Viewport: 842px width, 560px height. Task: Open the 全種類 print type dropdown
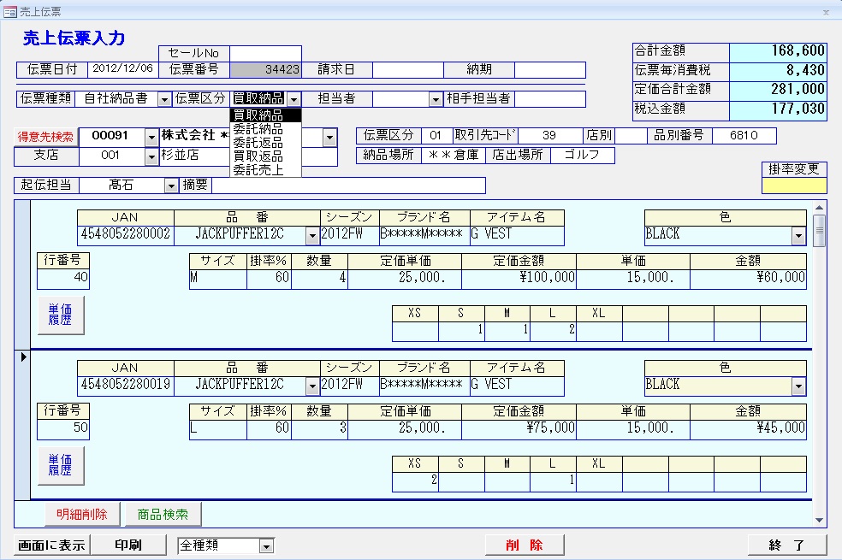point(266,546)
